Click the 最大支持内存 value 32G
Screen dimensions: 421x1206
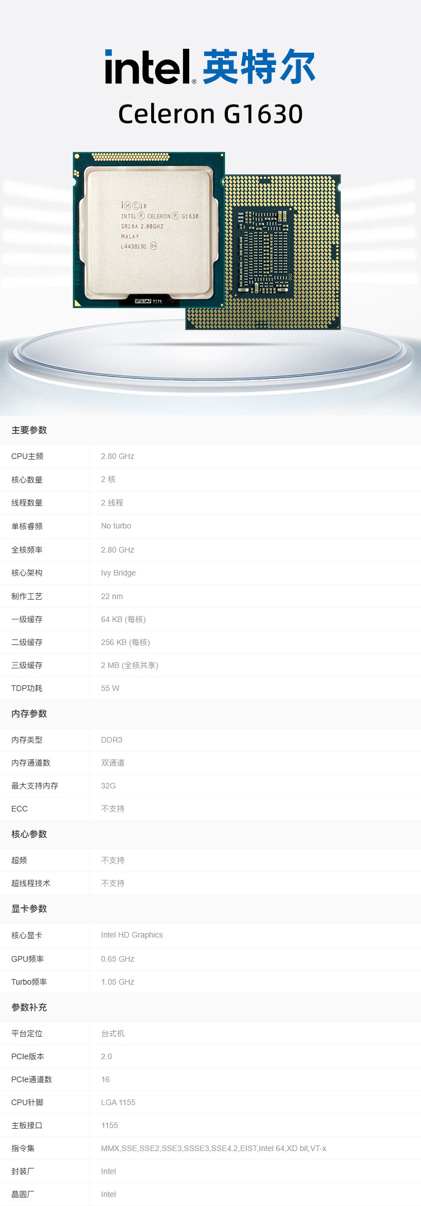[x=108, y=786]
